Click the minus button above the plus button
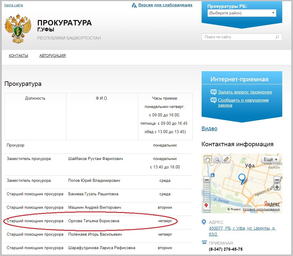The width and height of the screenshot is (293, 256). pyautogui.click(x=277, y=180)
